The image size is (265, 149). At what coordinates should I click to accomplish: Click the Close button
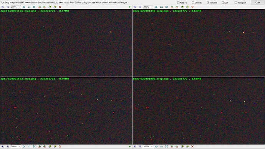click(x=258, y=2)
